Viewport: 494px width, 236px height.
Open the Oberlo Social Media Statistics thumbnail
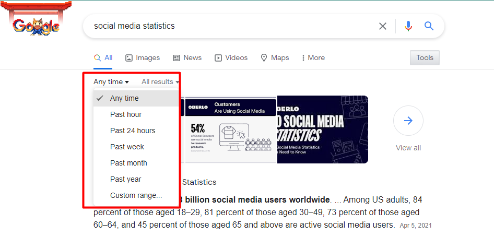point(322,129)
